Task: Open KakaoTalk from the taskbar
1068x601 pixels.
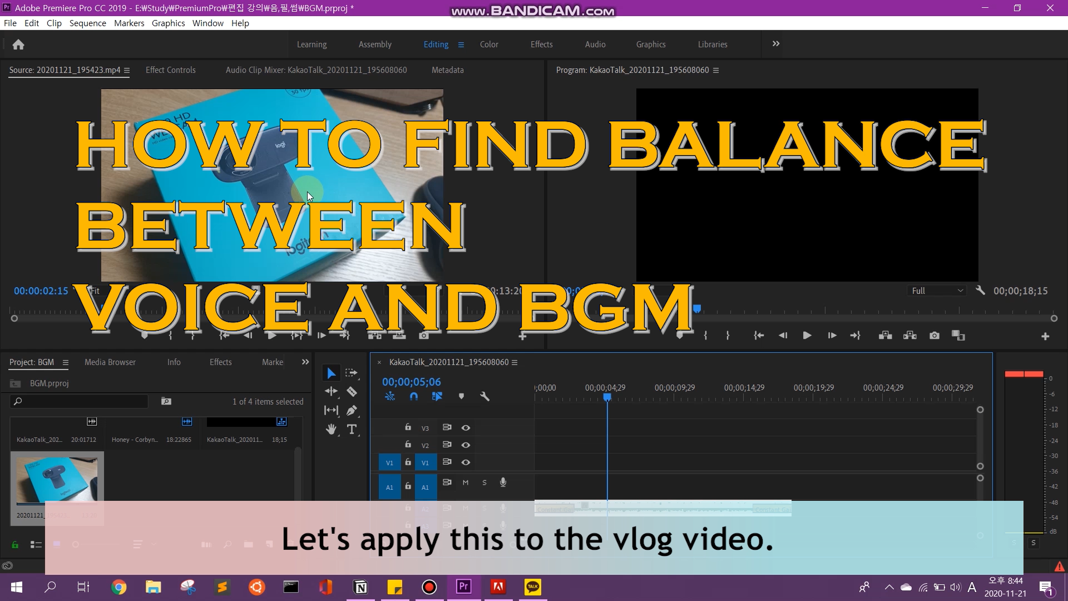Action: (532, 587)
